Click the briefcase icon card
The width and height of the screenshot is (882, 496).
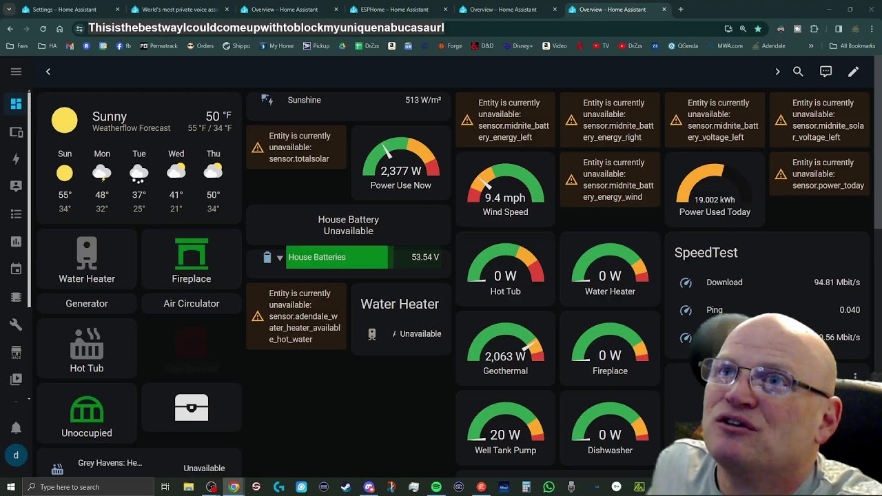pos(192,407)
